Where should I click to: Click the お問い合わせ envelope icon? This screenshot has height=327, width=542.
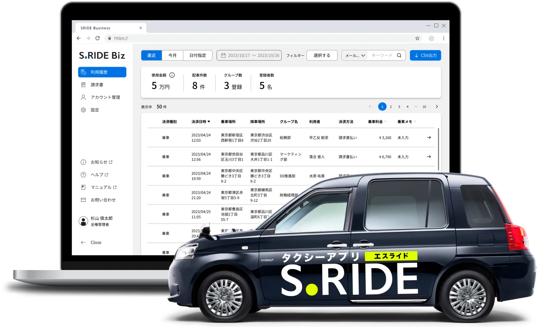click(x=83, y=200)
